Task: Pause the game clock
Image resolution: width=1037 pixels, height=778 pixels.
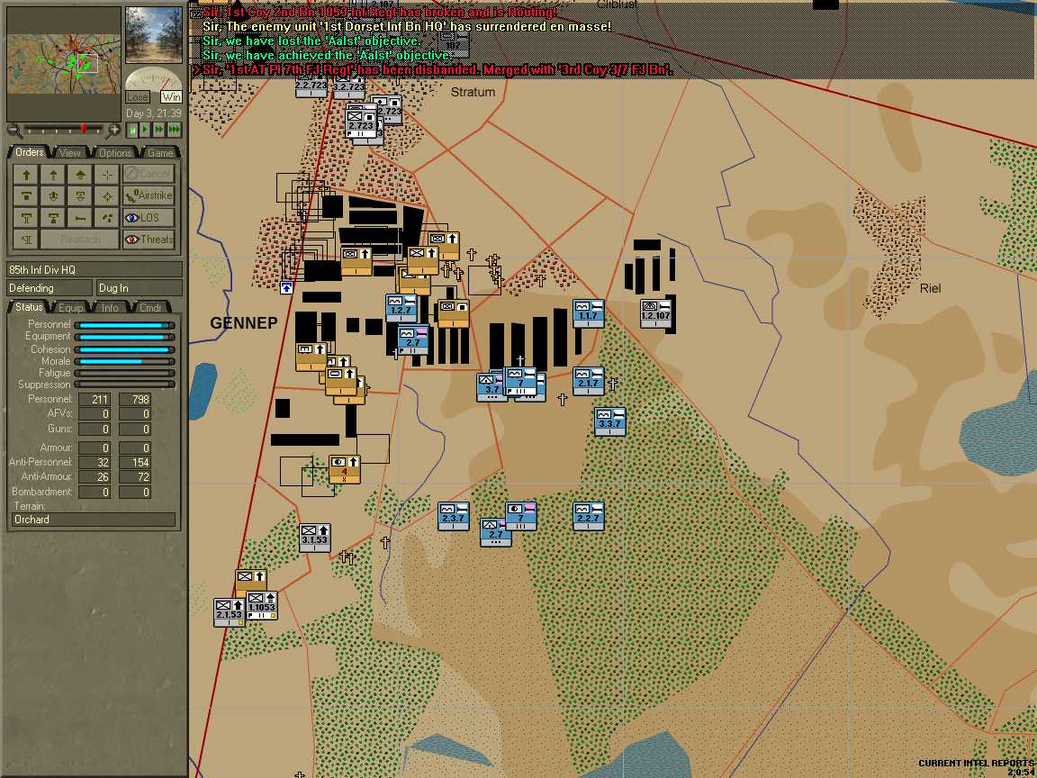Action: pos(131,130)
